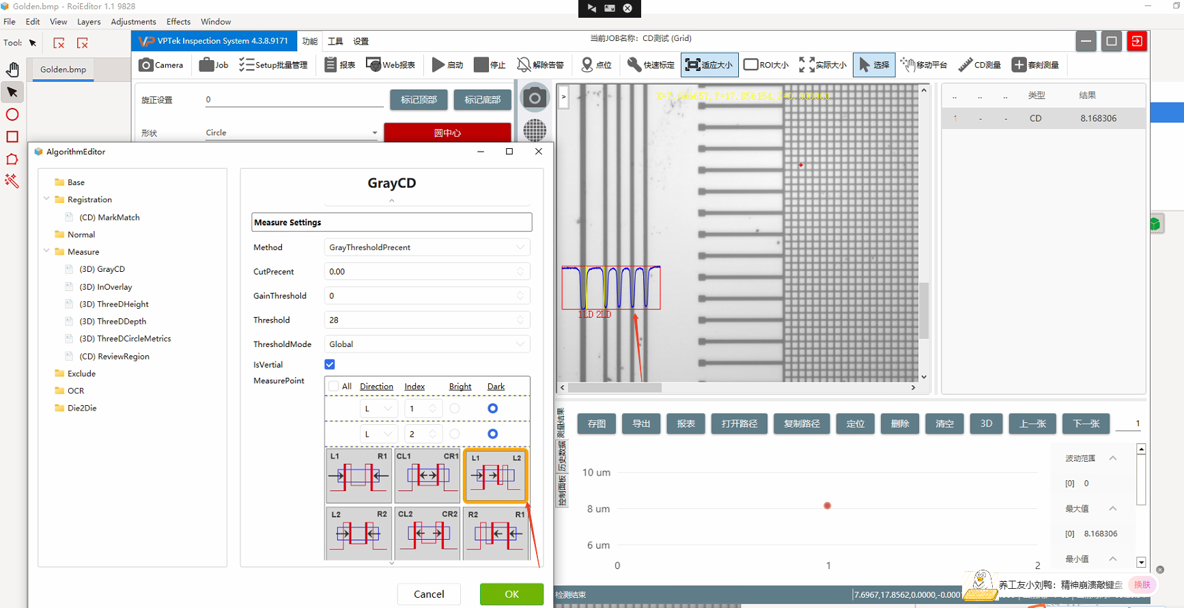Click the 启动 start toolbar button
This screenshot has height=608, width=1184.
point(448,65)
